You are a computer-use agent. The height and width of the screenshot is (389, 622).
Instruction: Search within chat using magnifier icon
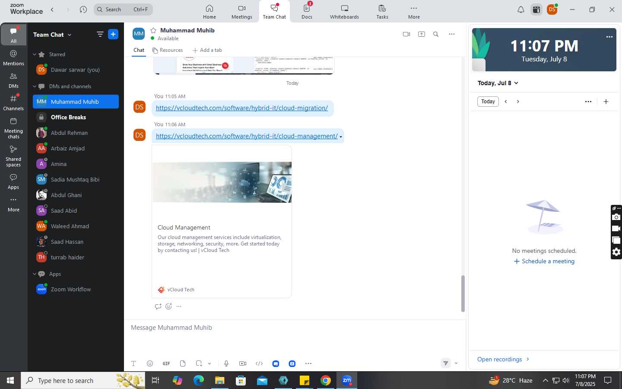pyautogui.click(x=436, y=34)
